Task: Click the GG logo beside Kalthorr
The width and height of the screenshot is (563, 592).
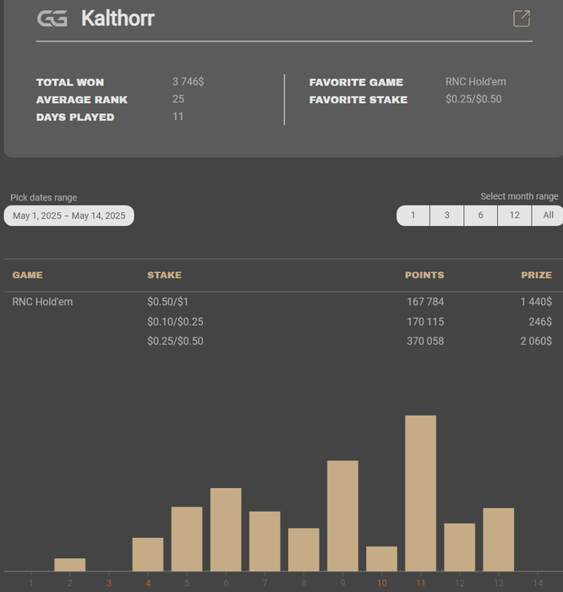Action: (x=52, y=19)
